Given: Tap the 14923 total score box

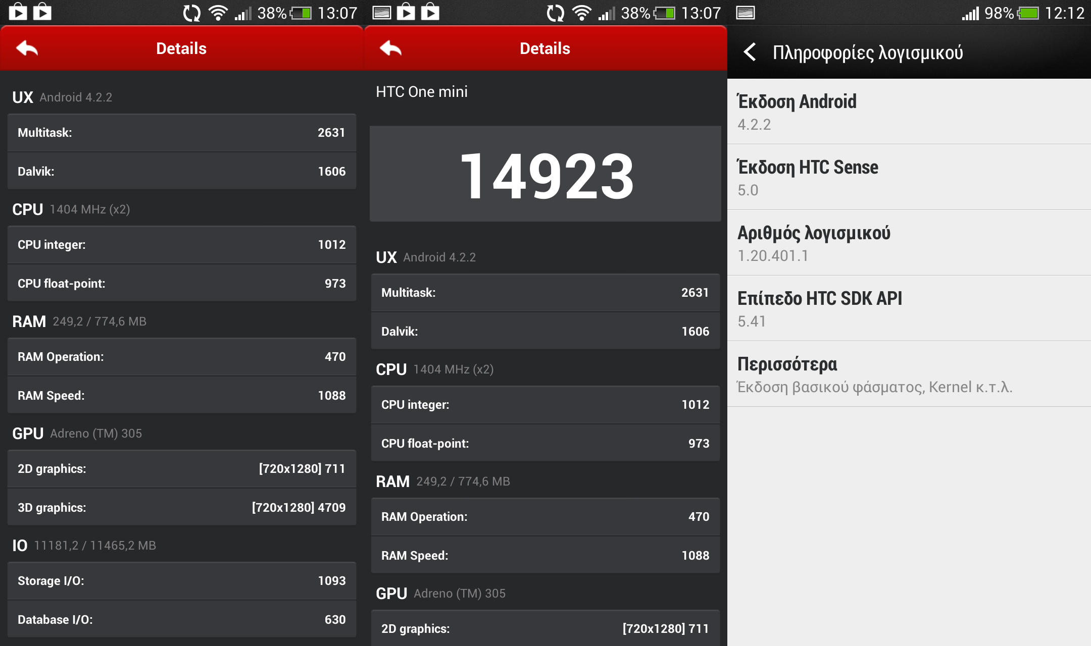Looking at the screenshot, I should (545, 174).
